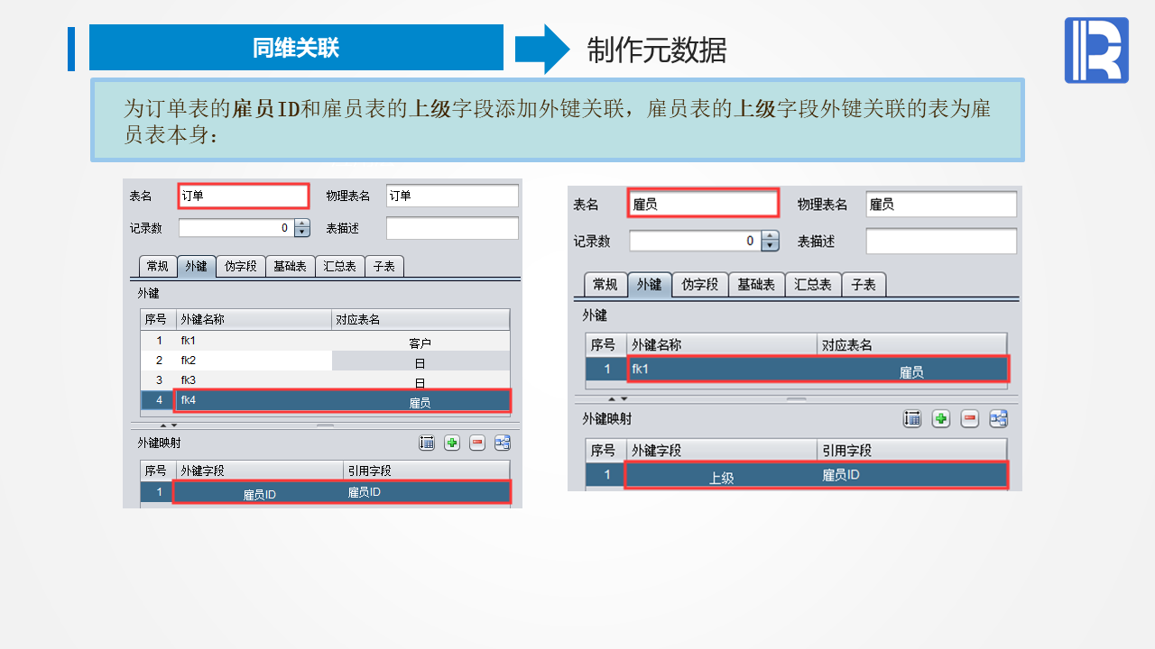Decrease 记录数 with the down arrow in 订单 panel

tap(302, 233)
